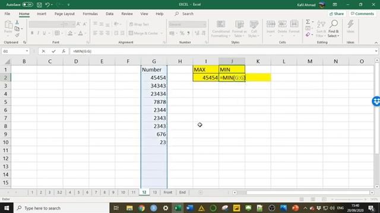Image resolution: width=380 pixels, height=213 pixels.
Task: Click the Fill Color bucket icon
Action: click(70, 33)
